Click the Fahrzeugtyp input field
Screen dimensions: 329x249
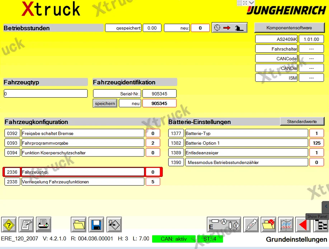46,94
